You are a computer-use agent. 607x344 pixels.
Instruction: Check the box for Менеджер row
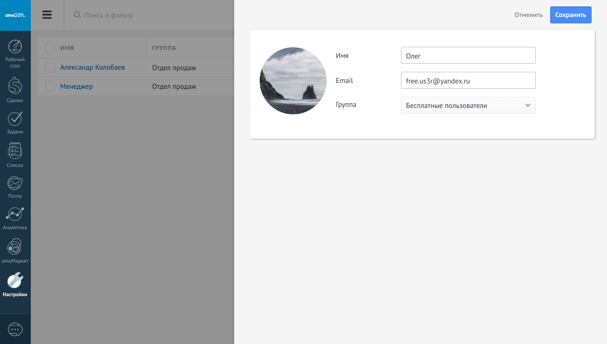pos(50,86)
